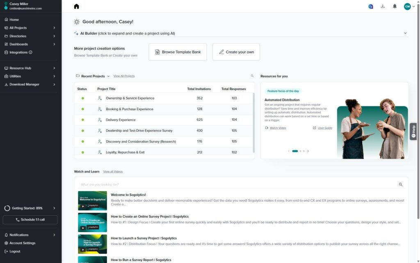
Task: Open Ownership & Service Experience project title
Action: [x=130, y=98]
